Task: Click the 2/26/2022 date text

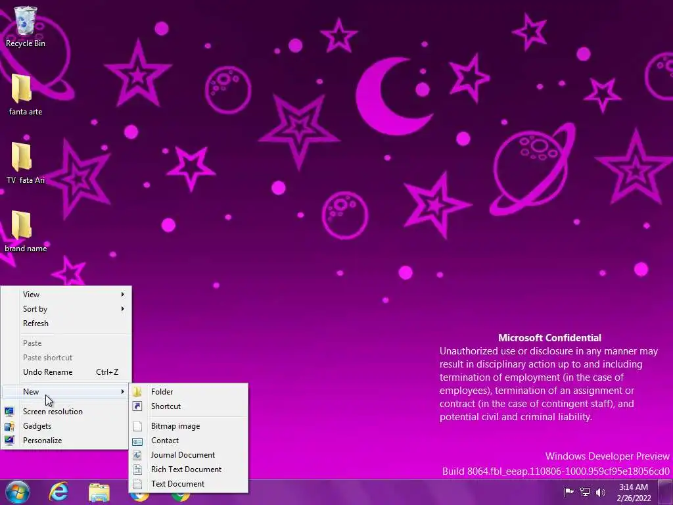Action: tap(634, 498)
